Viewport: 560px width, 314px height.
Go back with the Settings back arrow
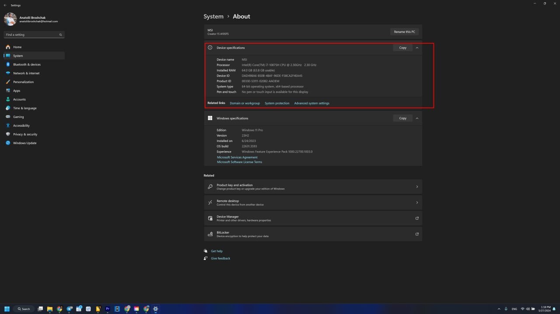coord(5,5)
